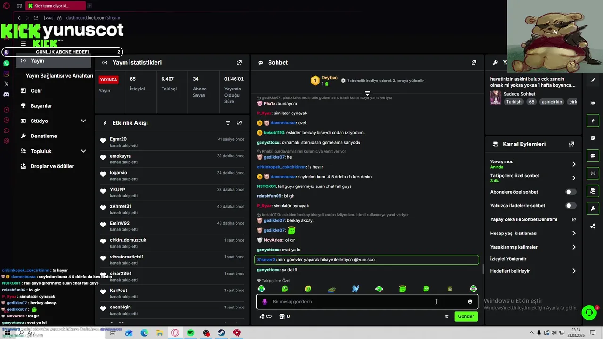The height and width of the screenshot is (339, 603).
Task: Pop out the Etkinlik Akışı panel
Action: tap(239, 123)
